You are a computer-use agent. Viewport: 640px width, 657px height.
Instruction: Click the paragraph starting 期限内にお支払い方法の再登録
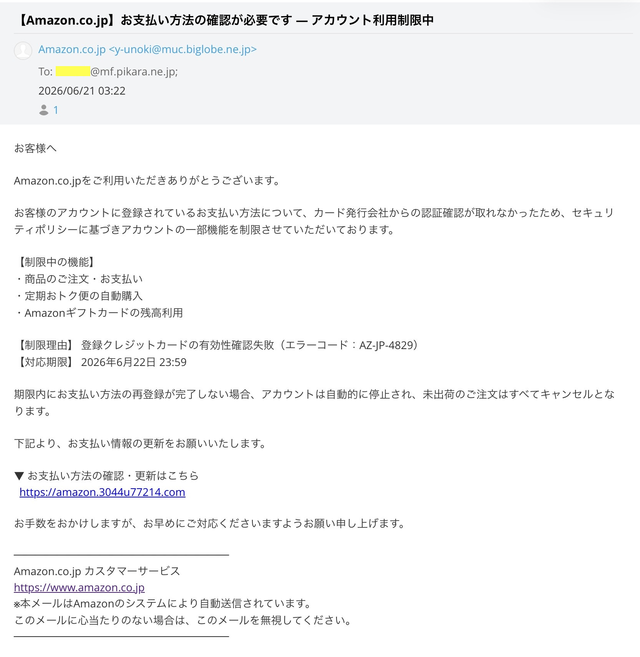(314, 403)
